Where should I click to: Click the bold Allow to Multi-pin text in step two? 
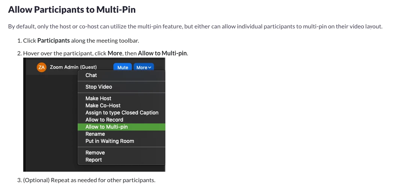click(x=162, y=53)
